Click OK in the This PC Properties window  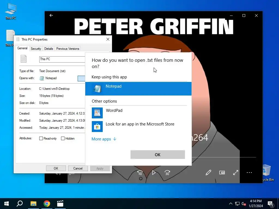pos(56,168)
